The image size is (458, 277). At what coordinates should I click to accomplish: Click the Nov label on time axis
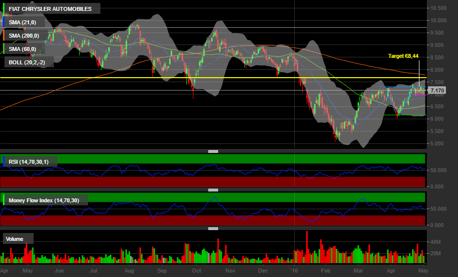click(230, 271)
